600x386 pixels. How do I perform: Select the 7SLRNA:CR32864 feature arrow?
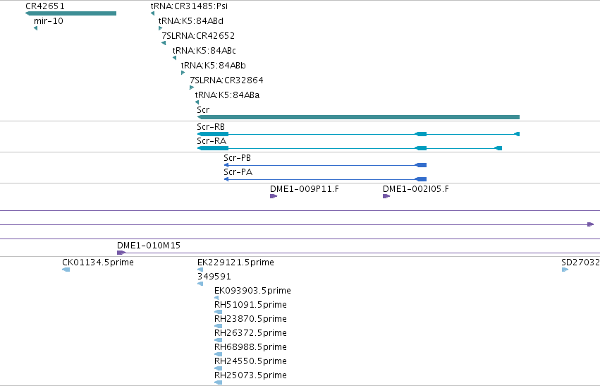(192, 88)
